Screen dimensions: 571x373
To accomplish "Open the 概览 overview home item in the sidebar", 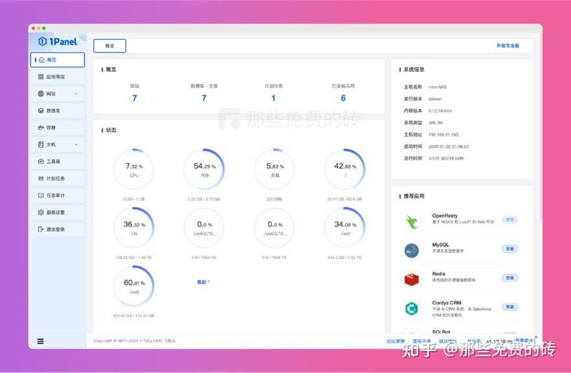I will click(x=58, y=60).
